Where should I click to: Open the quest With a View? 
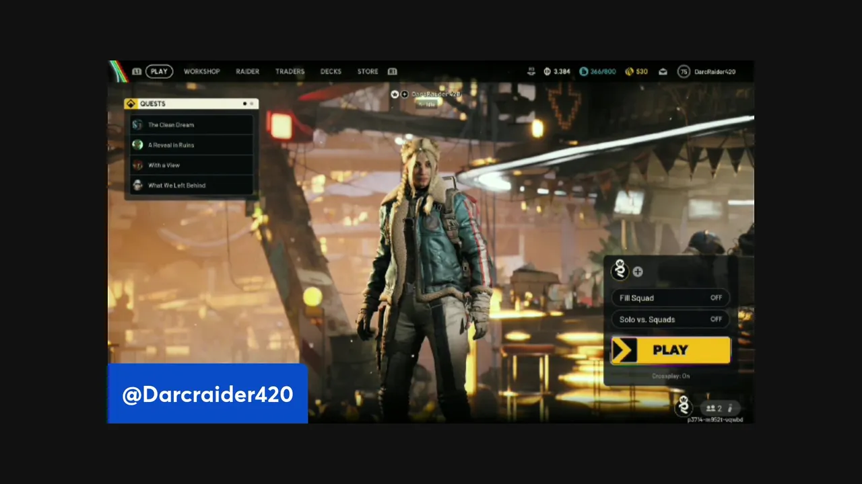192,165
